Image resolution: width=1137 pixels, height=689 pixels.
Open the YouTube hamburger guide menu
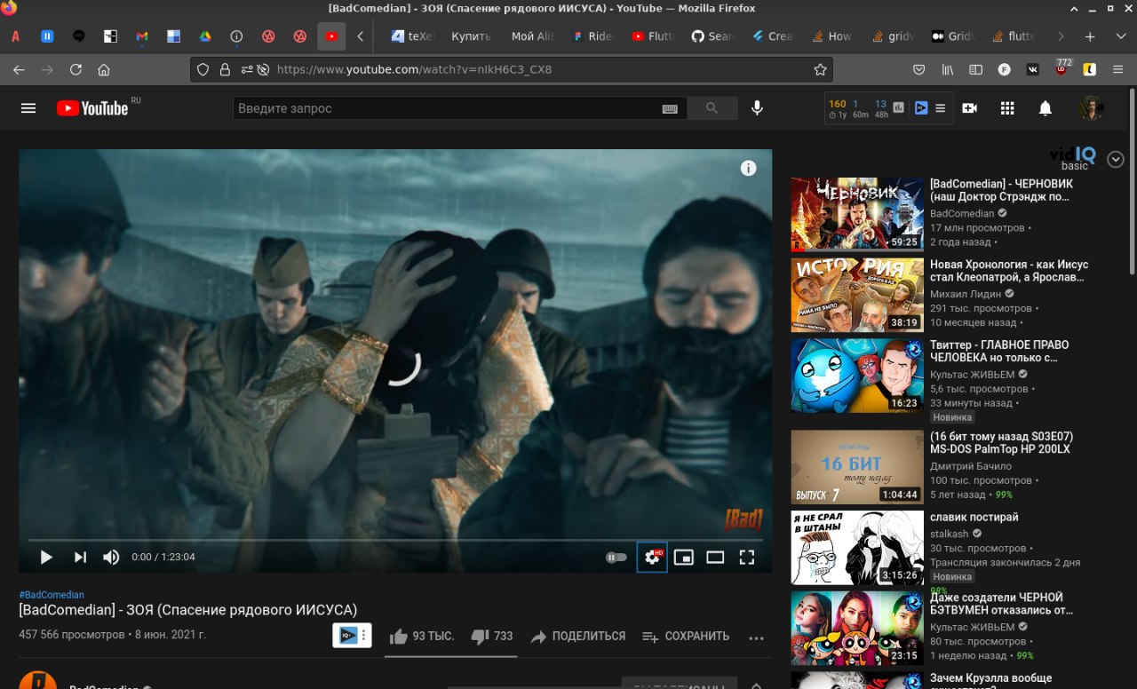pyautogui.click(x=28, y=108)
